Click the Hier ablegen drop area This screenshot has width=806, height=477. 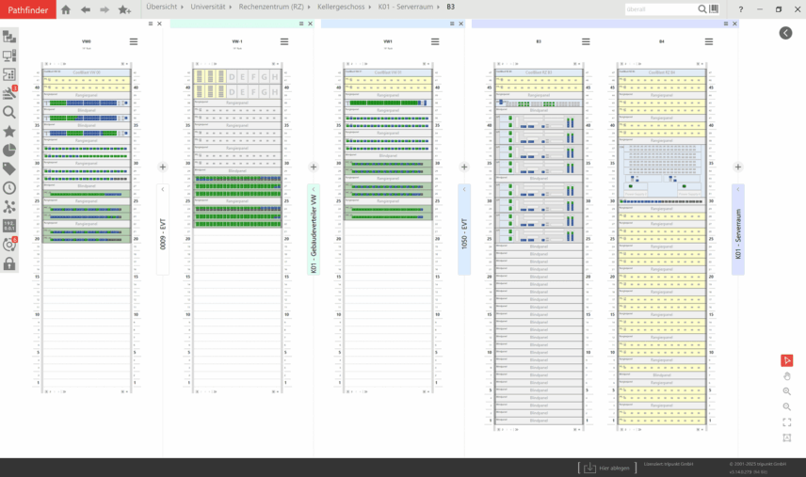point(606,468)
